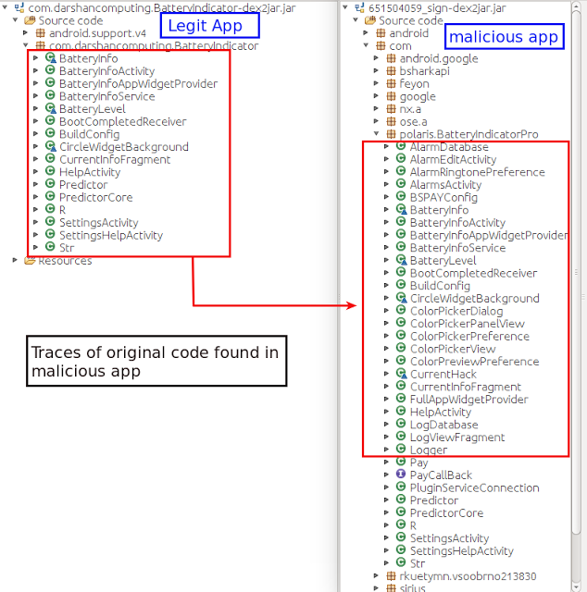The width and height of the screenshot is (587, 592).
Task: Click the bsharkapi package icon
Action: 392,71
